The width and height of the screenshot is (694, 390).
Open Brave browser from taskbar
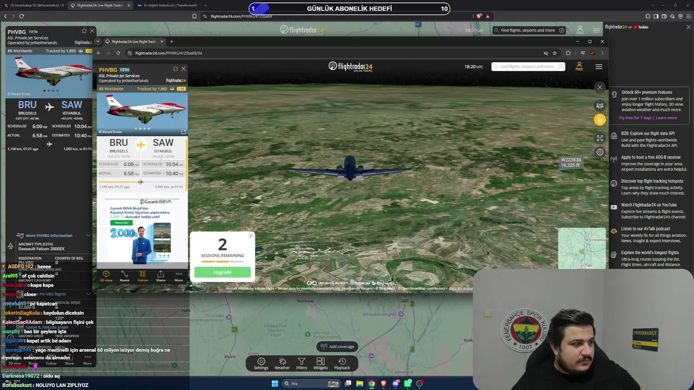point(384,383)
